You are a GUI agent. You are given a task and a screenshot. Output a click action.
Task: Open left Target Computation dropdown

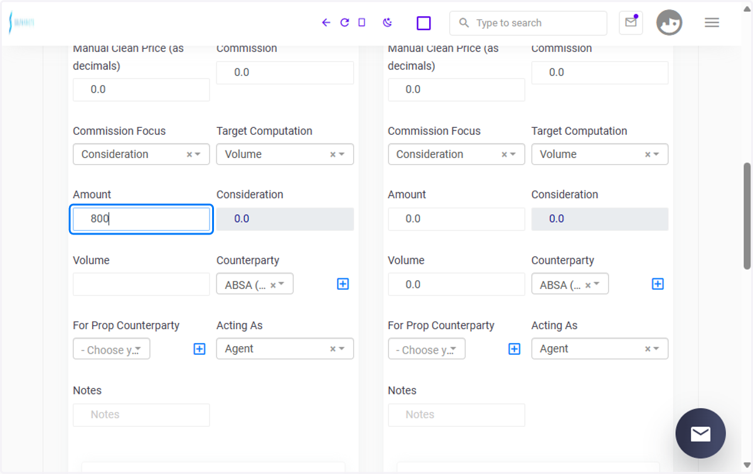(285, 154)
